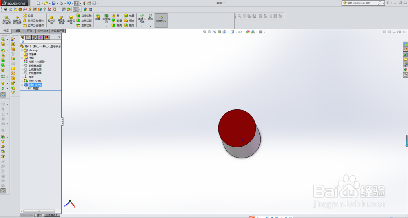Screen dimensions: 408x218
Task: Select 草图2 in the feature tree
Action: pyautogui.click(x=33, y=89)
